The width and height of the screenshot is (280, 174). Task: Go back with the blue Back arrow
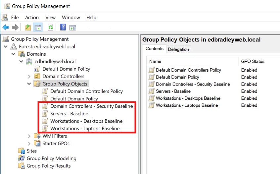pyautogui.click(x=6, y=28)
